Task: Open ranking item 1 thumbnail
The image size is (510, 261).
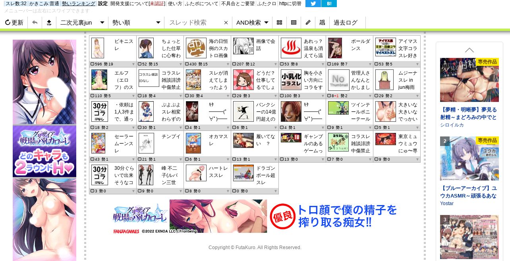Action: (469, 80)
